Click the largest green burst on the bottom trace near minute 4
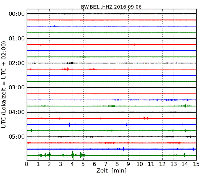 (x=72, y=155)
